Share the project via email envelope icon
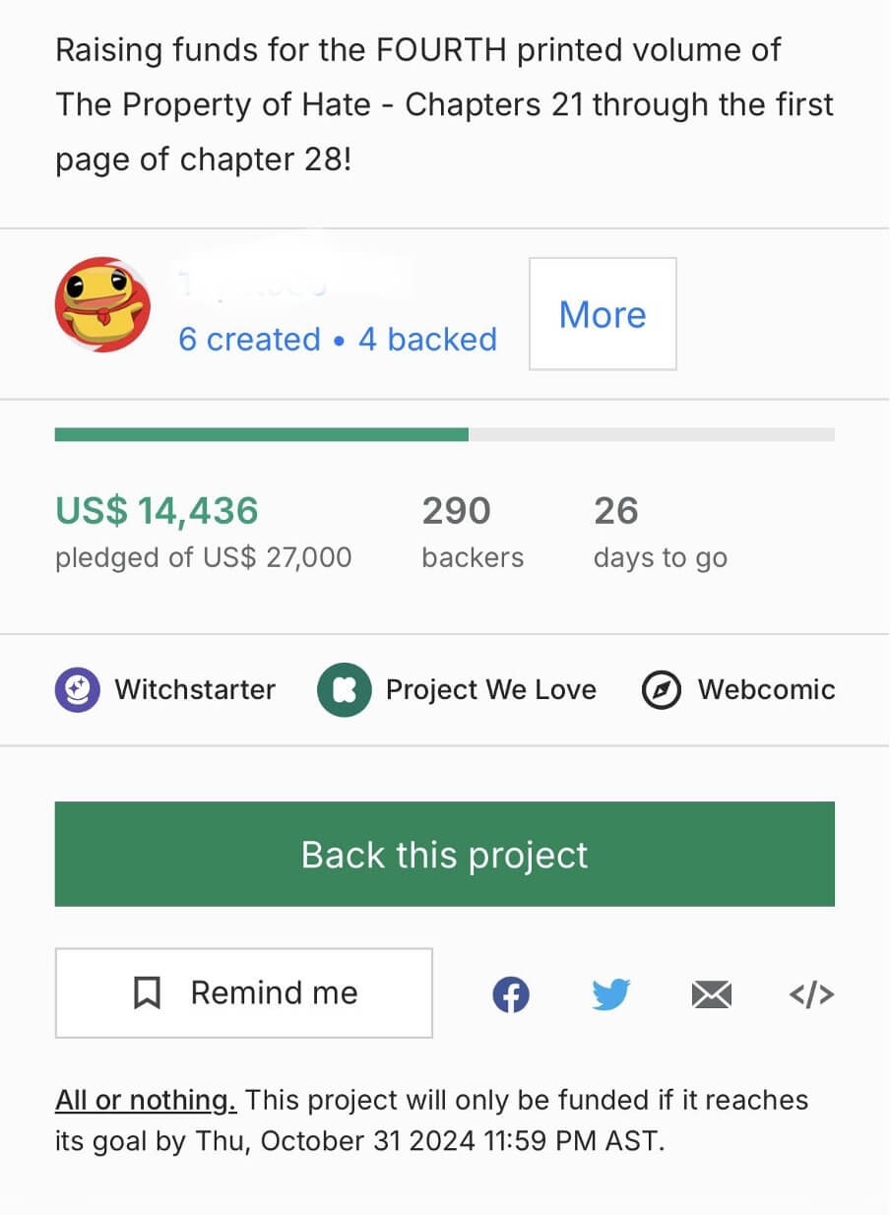The width and height of the screenshot is (890, 1215). pos(711,995)
